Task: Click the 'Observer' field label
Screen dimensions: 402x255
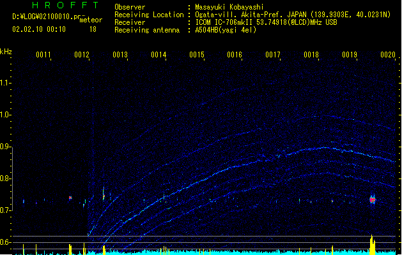Action: (x=130, y=7)
